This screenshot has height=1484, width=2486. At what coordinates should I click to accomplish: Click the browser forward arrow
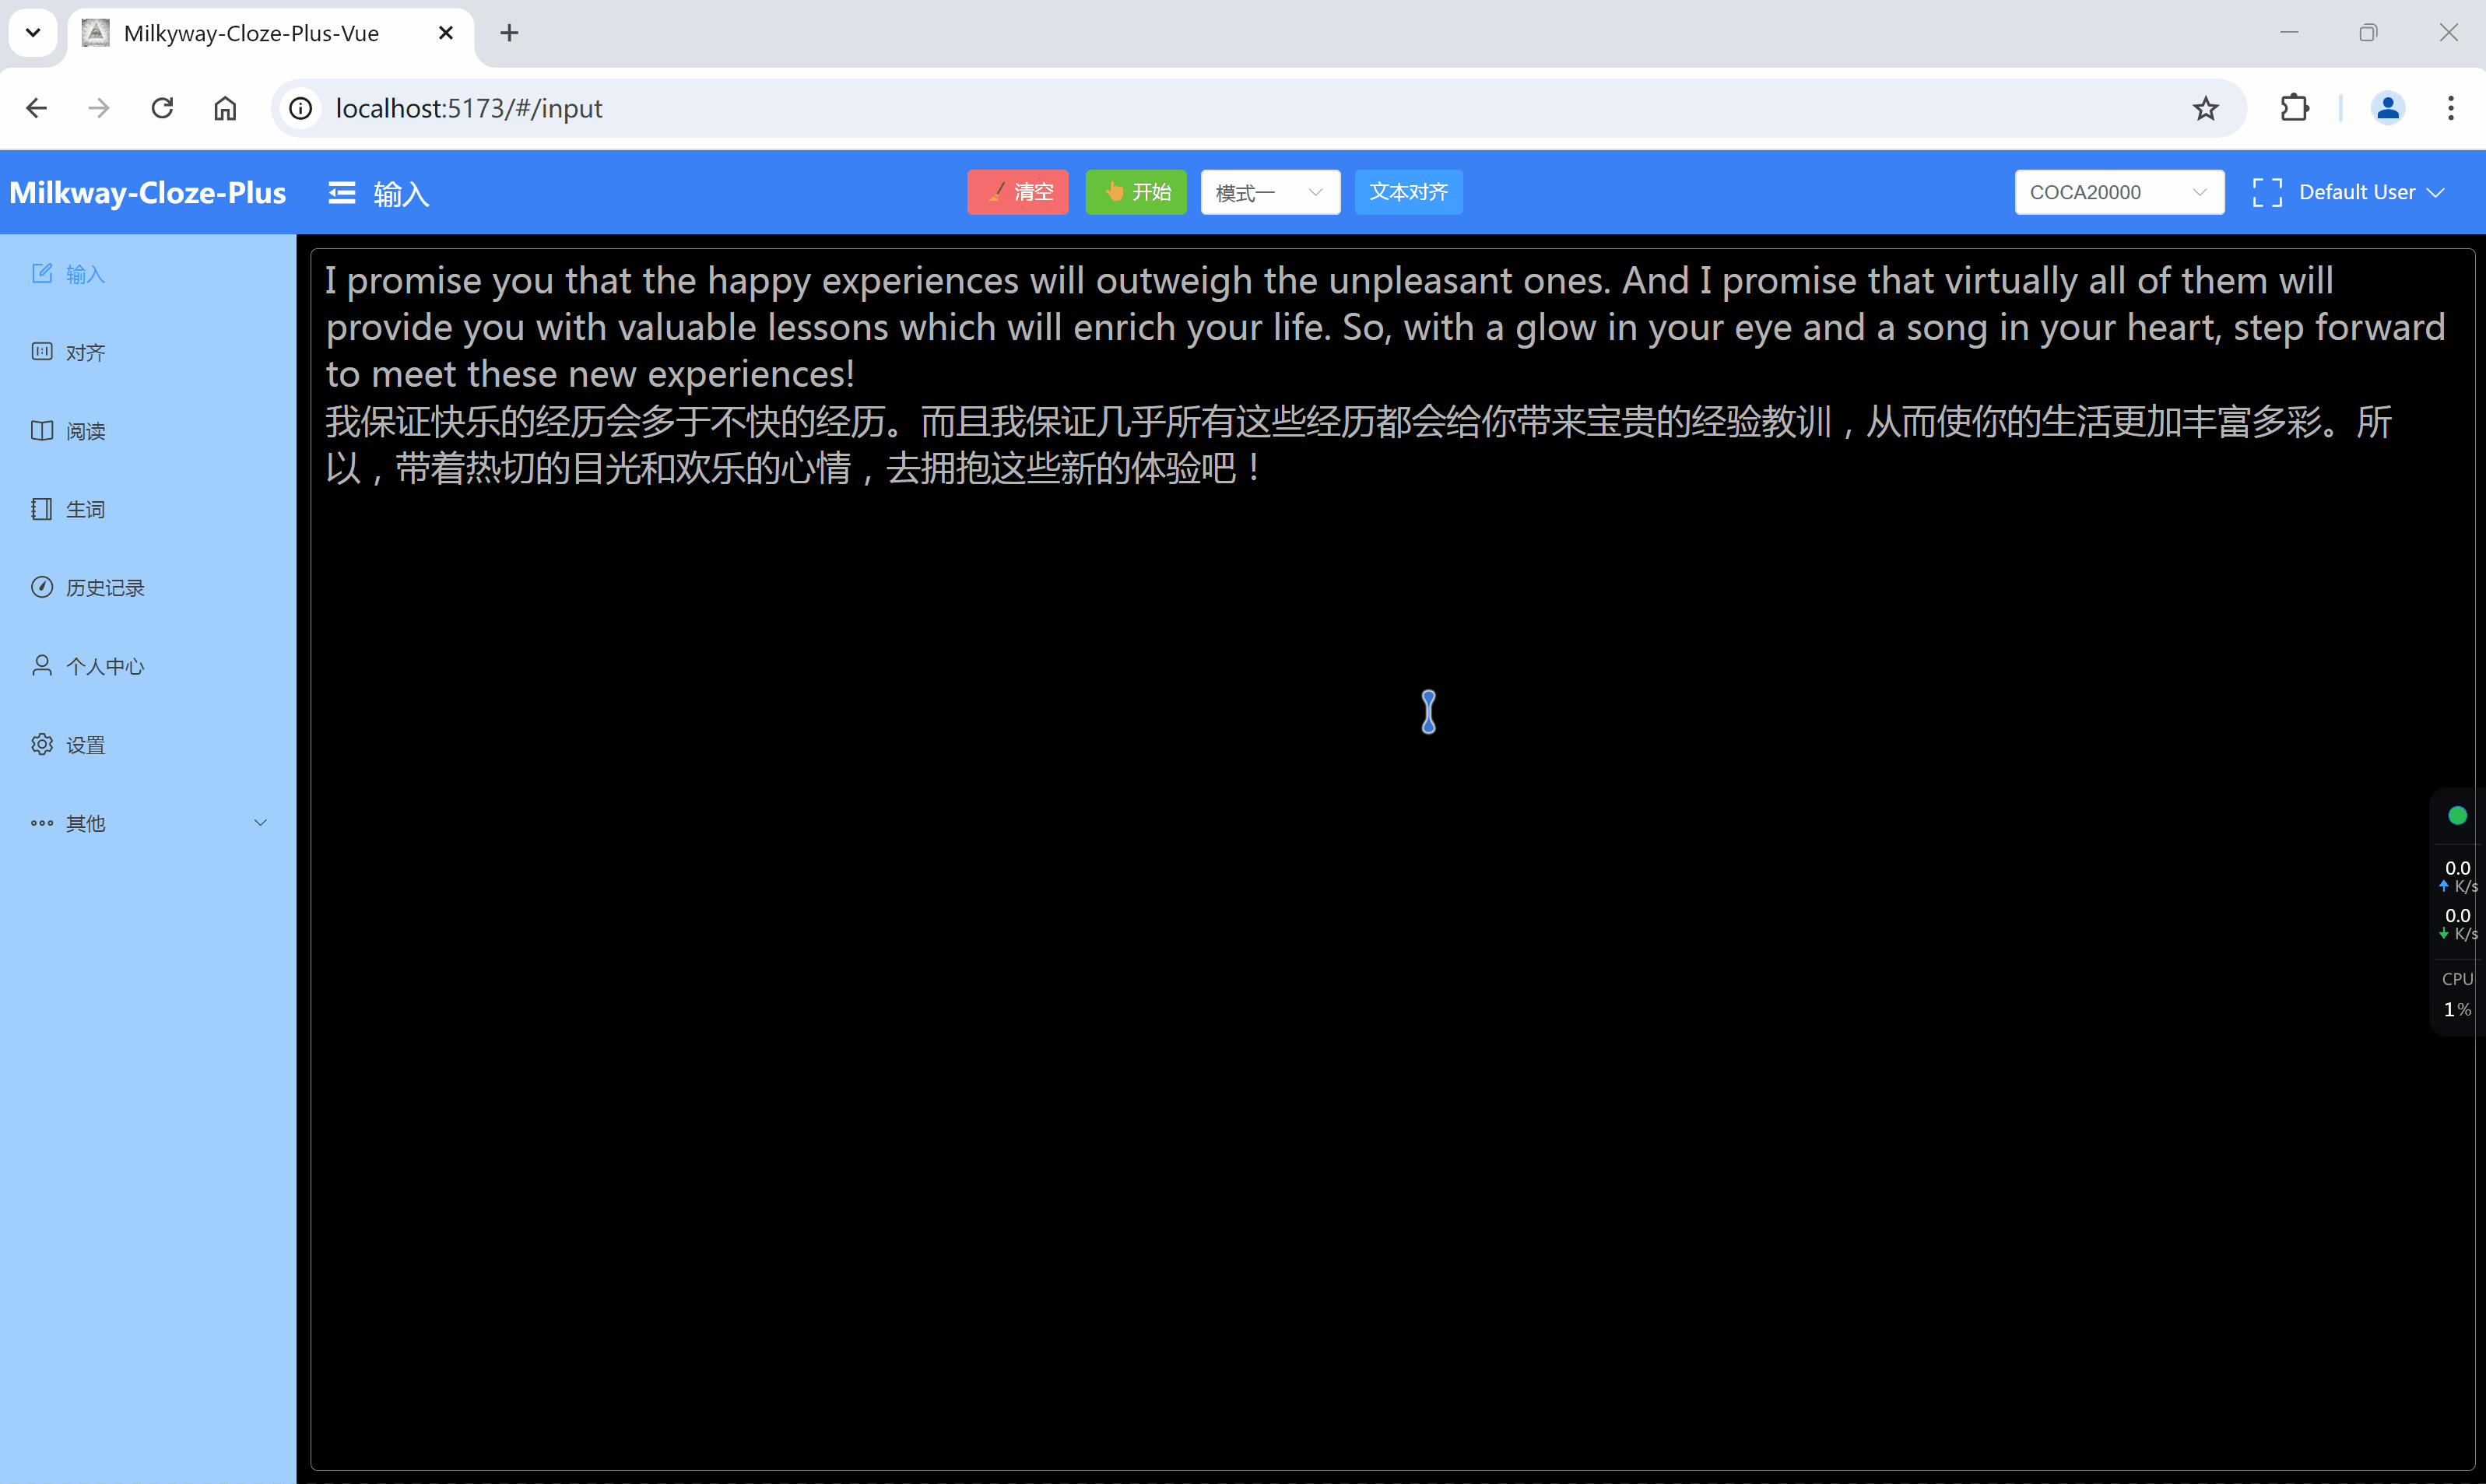pos(99,108)
